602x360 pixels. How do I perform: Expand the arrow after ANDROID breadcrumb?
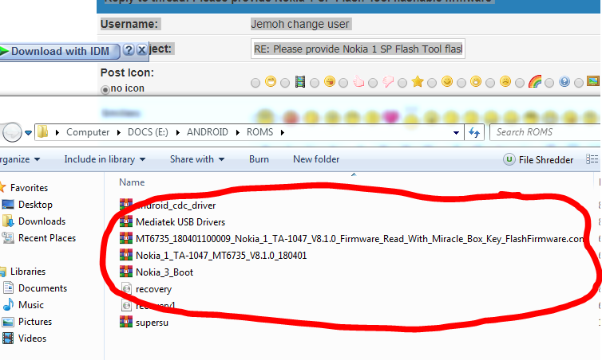(238, 132)
